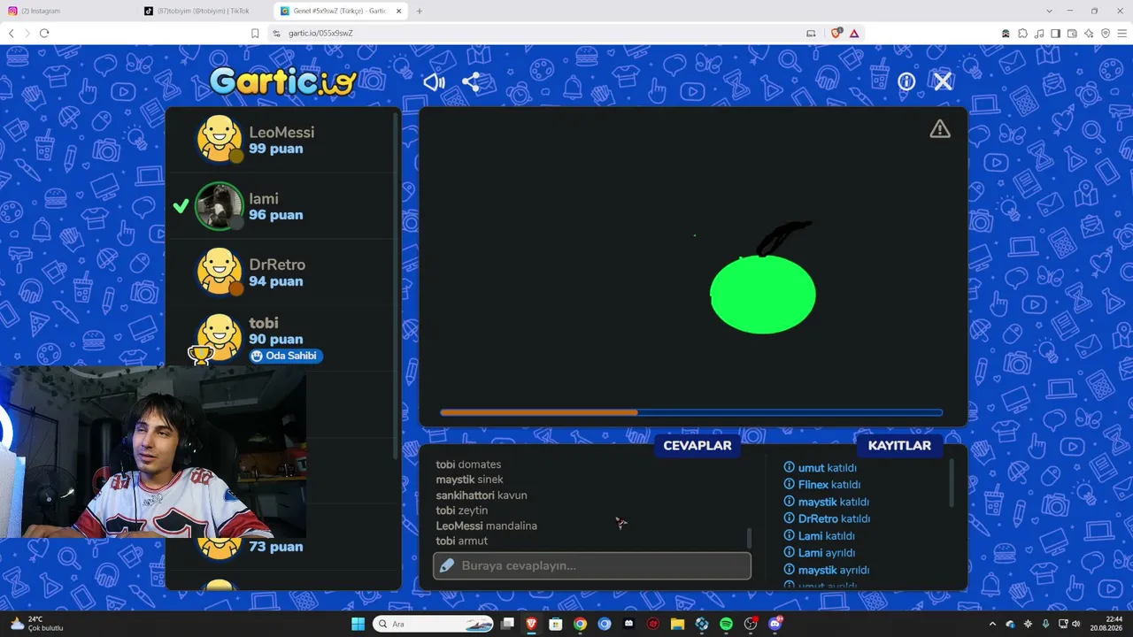This screenshot has height=637, width=1133.
Task: Click lami's player avatar
Action: tap(219, 206)
